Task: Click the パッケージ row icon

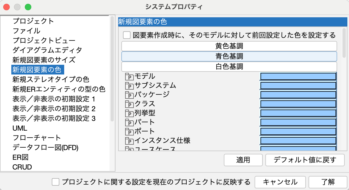Action: [x=129, y=95]
